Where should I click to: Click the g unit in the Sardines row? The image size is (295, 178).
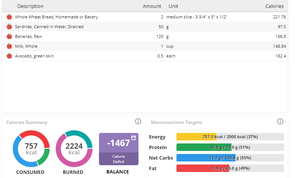tap(167, 27)
